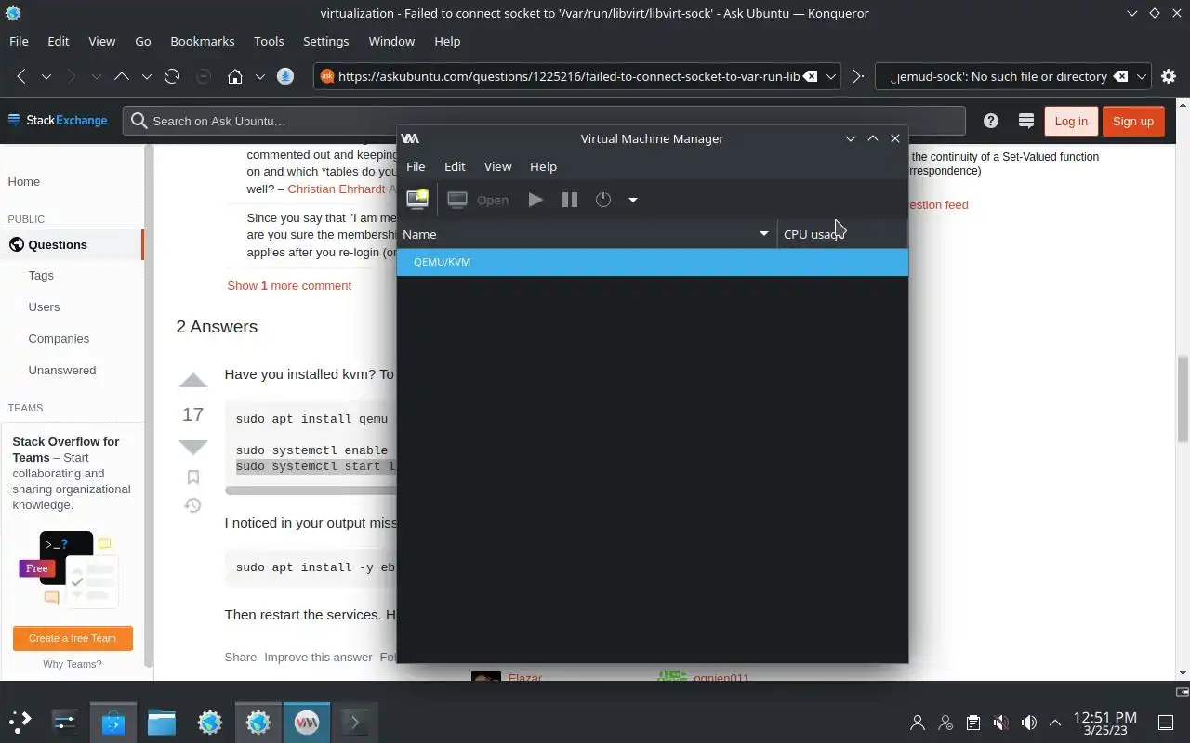Image resolution: width=1190 pixels, height=743 pixels.
Task: Click the reload page icon
Action: [x=172, y=76]
